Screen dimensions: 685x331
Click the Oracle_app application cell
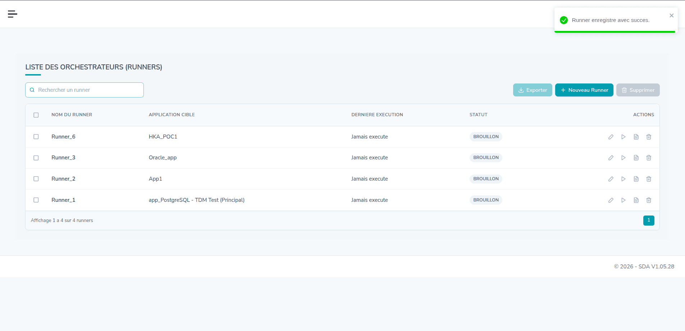coord(163,158)
